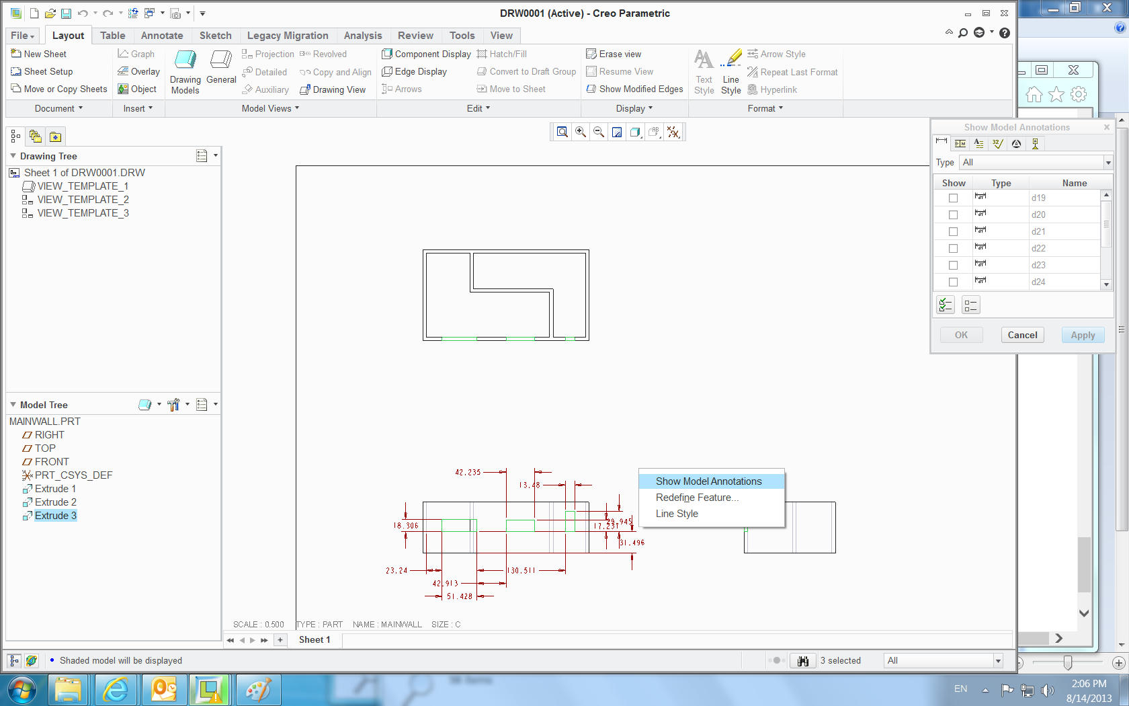Switch to the Annotate ribbon tab

point(162,36)
